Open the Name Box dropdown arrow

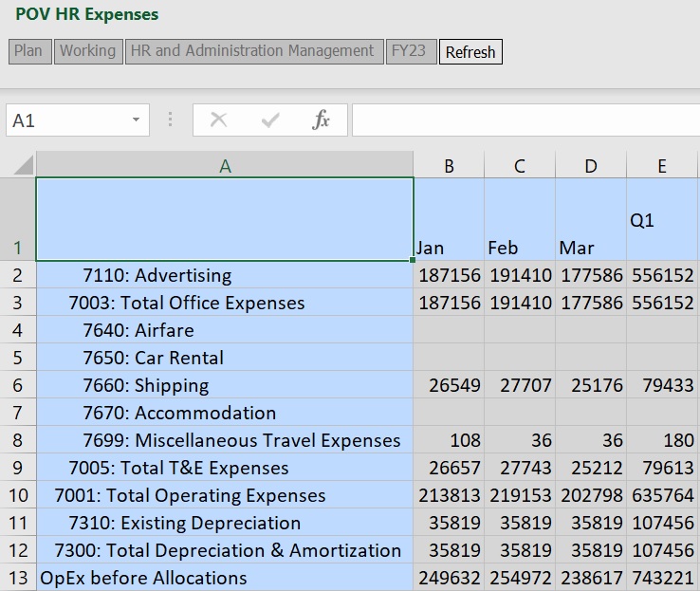[136, 120]
